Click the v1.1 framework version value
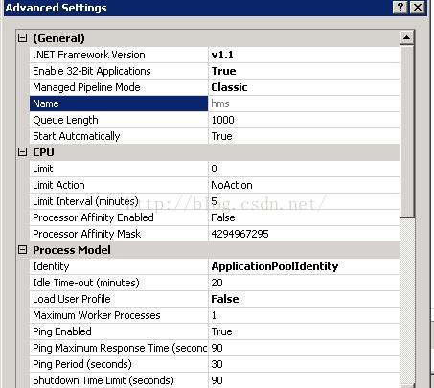Image resolution: width=434 pixels, height=388 pixels. (x=222, y=55)
